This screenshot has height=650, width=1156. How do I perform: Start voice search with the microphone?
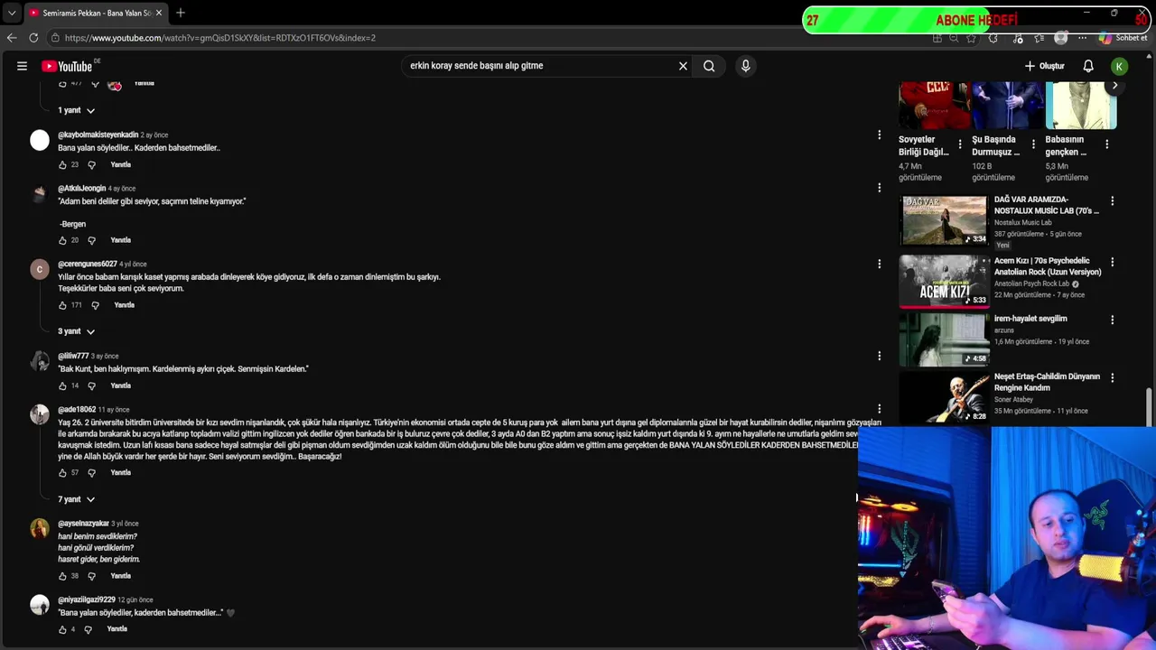(x=745, y=66)
